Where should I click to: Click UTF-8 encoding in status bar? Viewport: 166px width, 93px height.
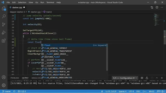[131, 91]
